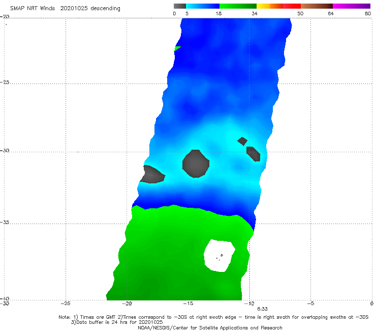
Task: Click the magenta colorbar segment above 64
Action: (x=352, y=6)
